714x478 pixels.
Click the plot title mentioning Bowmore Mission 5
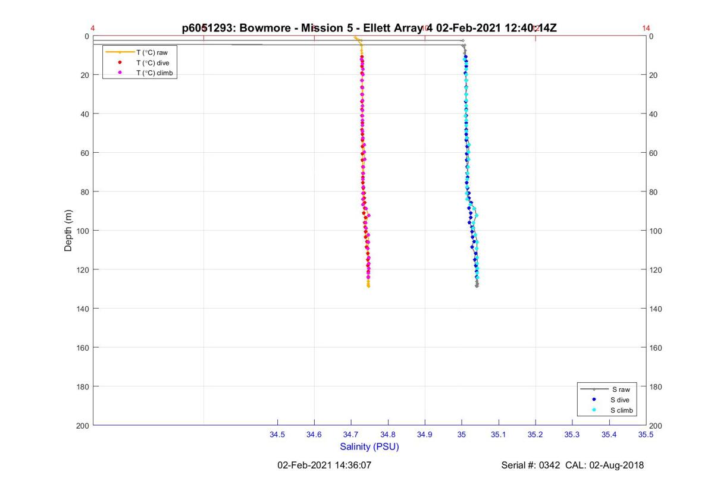369,28
